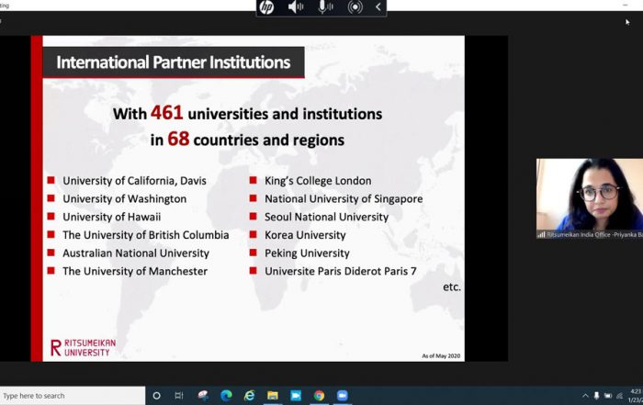The height and width of the screenshot is (405, 643).
Task: Select the participant video thumbnail
Action: pyautogui.click(x=590, y=198)
